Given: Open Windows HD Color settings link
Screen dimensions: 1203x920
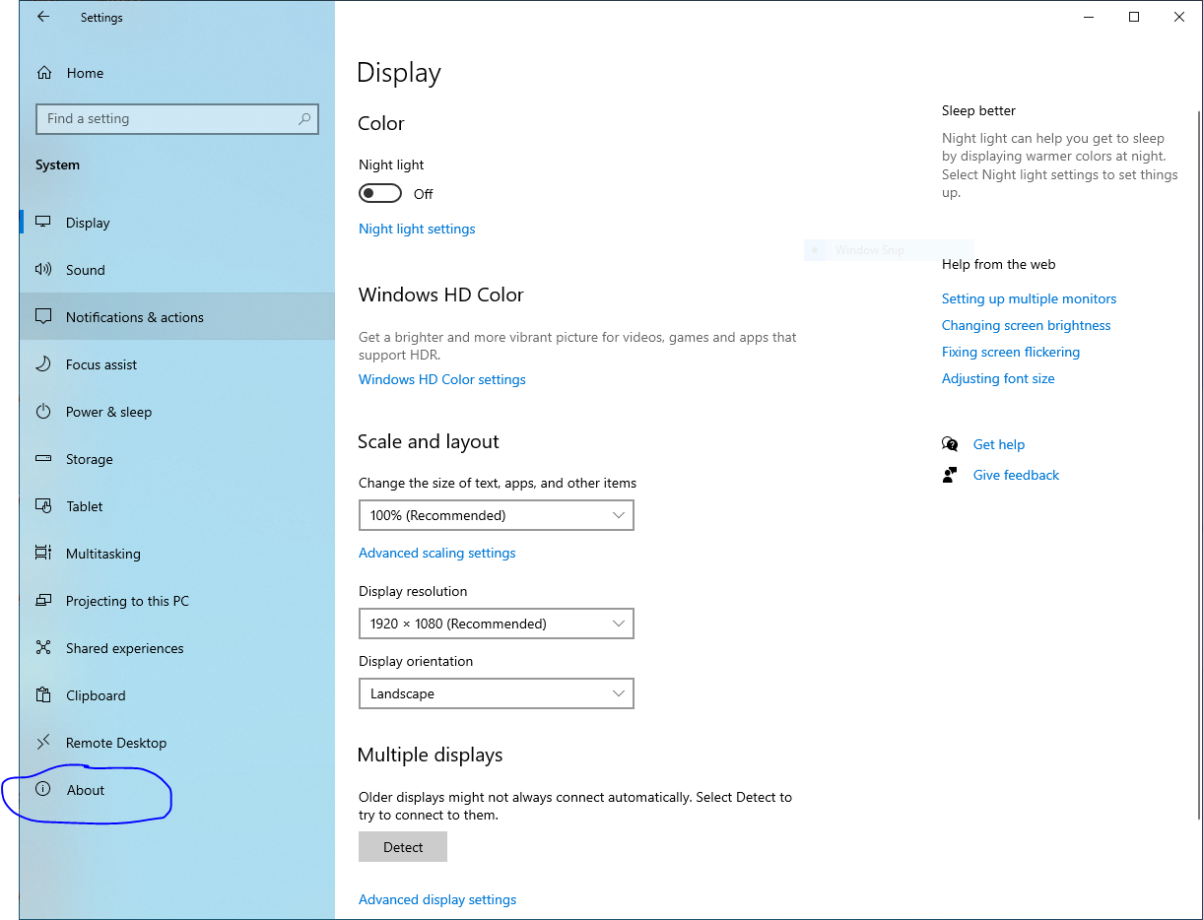Looking at the screenshot, I should [442, 379].
